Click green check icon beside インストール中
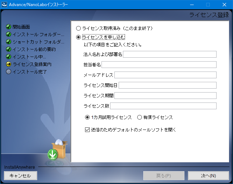This screenshot has height=184, width=233. pos(9,57)
